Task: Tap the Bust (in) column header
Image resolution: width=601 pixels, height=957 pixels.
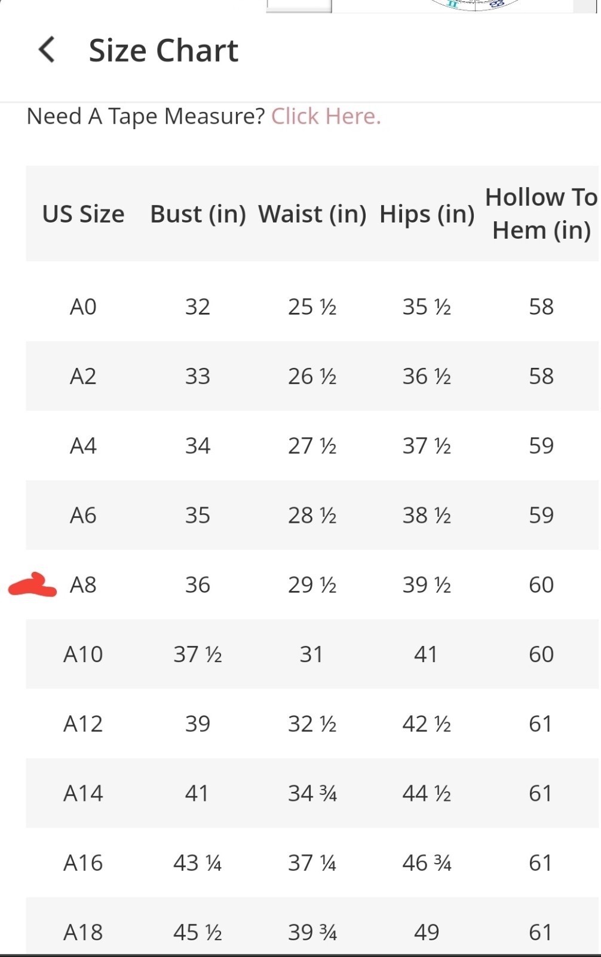Action: tap(198, 214)
